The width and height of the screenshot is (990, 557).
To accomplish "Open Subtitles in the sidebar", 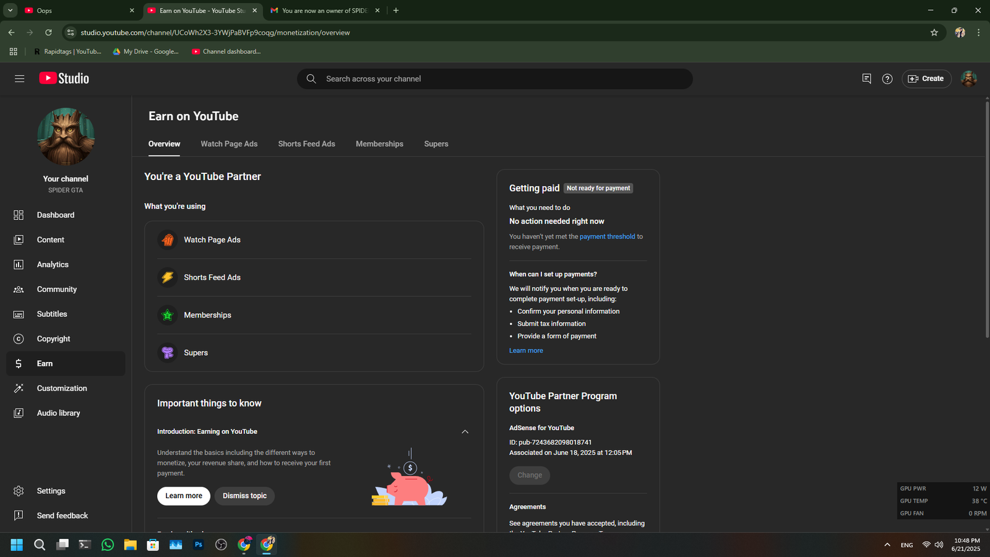I will pos(66,314).
